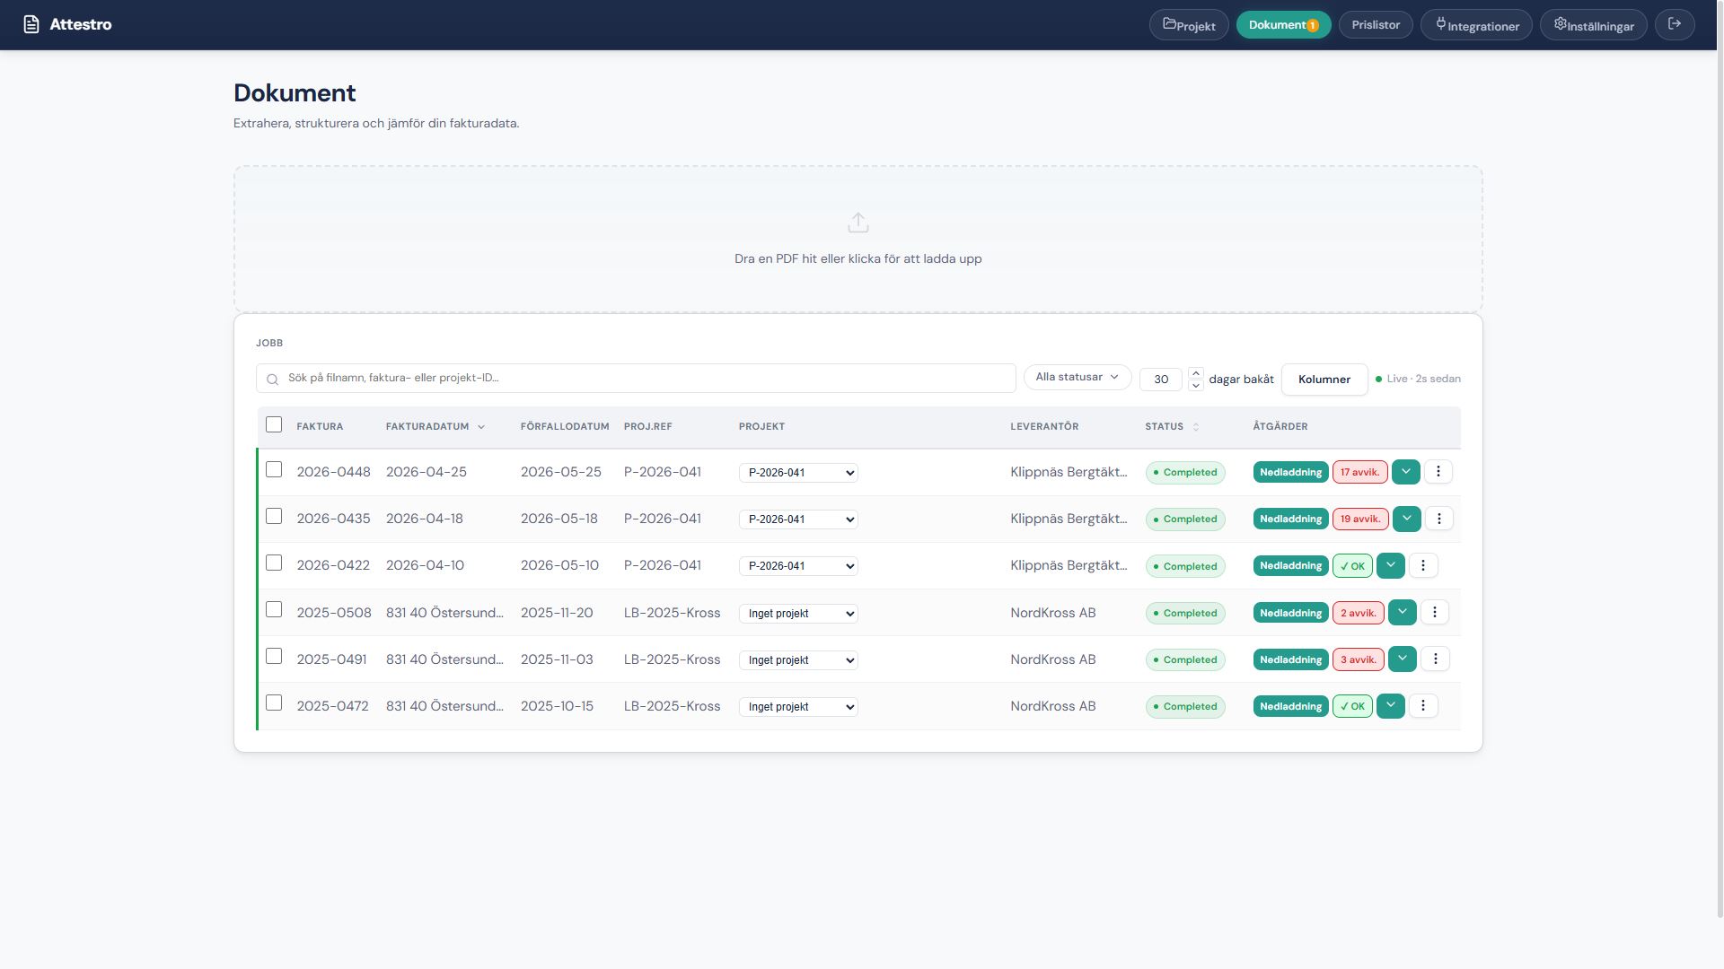Open the Integrationer tab
Screen dimensions: 1724x969
click(x=1475, y=25)
